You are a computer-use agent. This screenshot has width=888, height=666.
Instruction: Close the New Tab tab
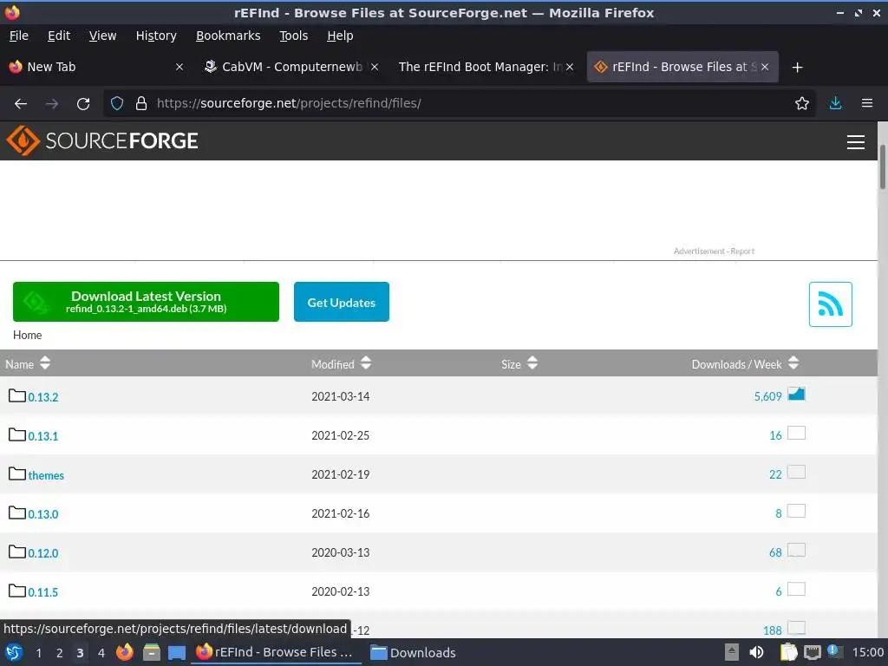pyautogui.click(x=180, y=67)
